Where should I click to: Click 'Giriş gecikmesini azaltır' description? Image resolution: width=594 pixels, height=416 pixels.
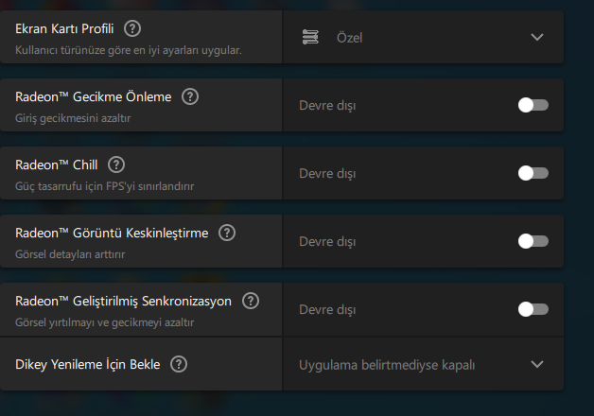point(73,118)
